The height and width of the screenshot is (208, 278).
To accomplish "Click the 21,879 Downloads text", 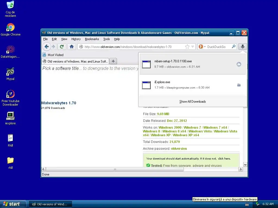I will tap(53, 108).
